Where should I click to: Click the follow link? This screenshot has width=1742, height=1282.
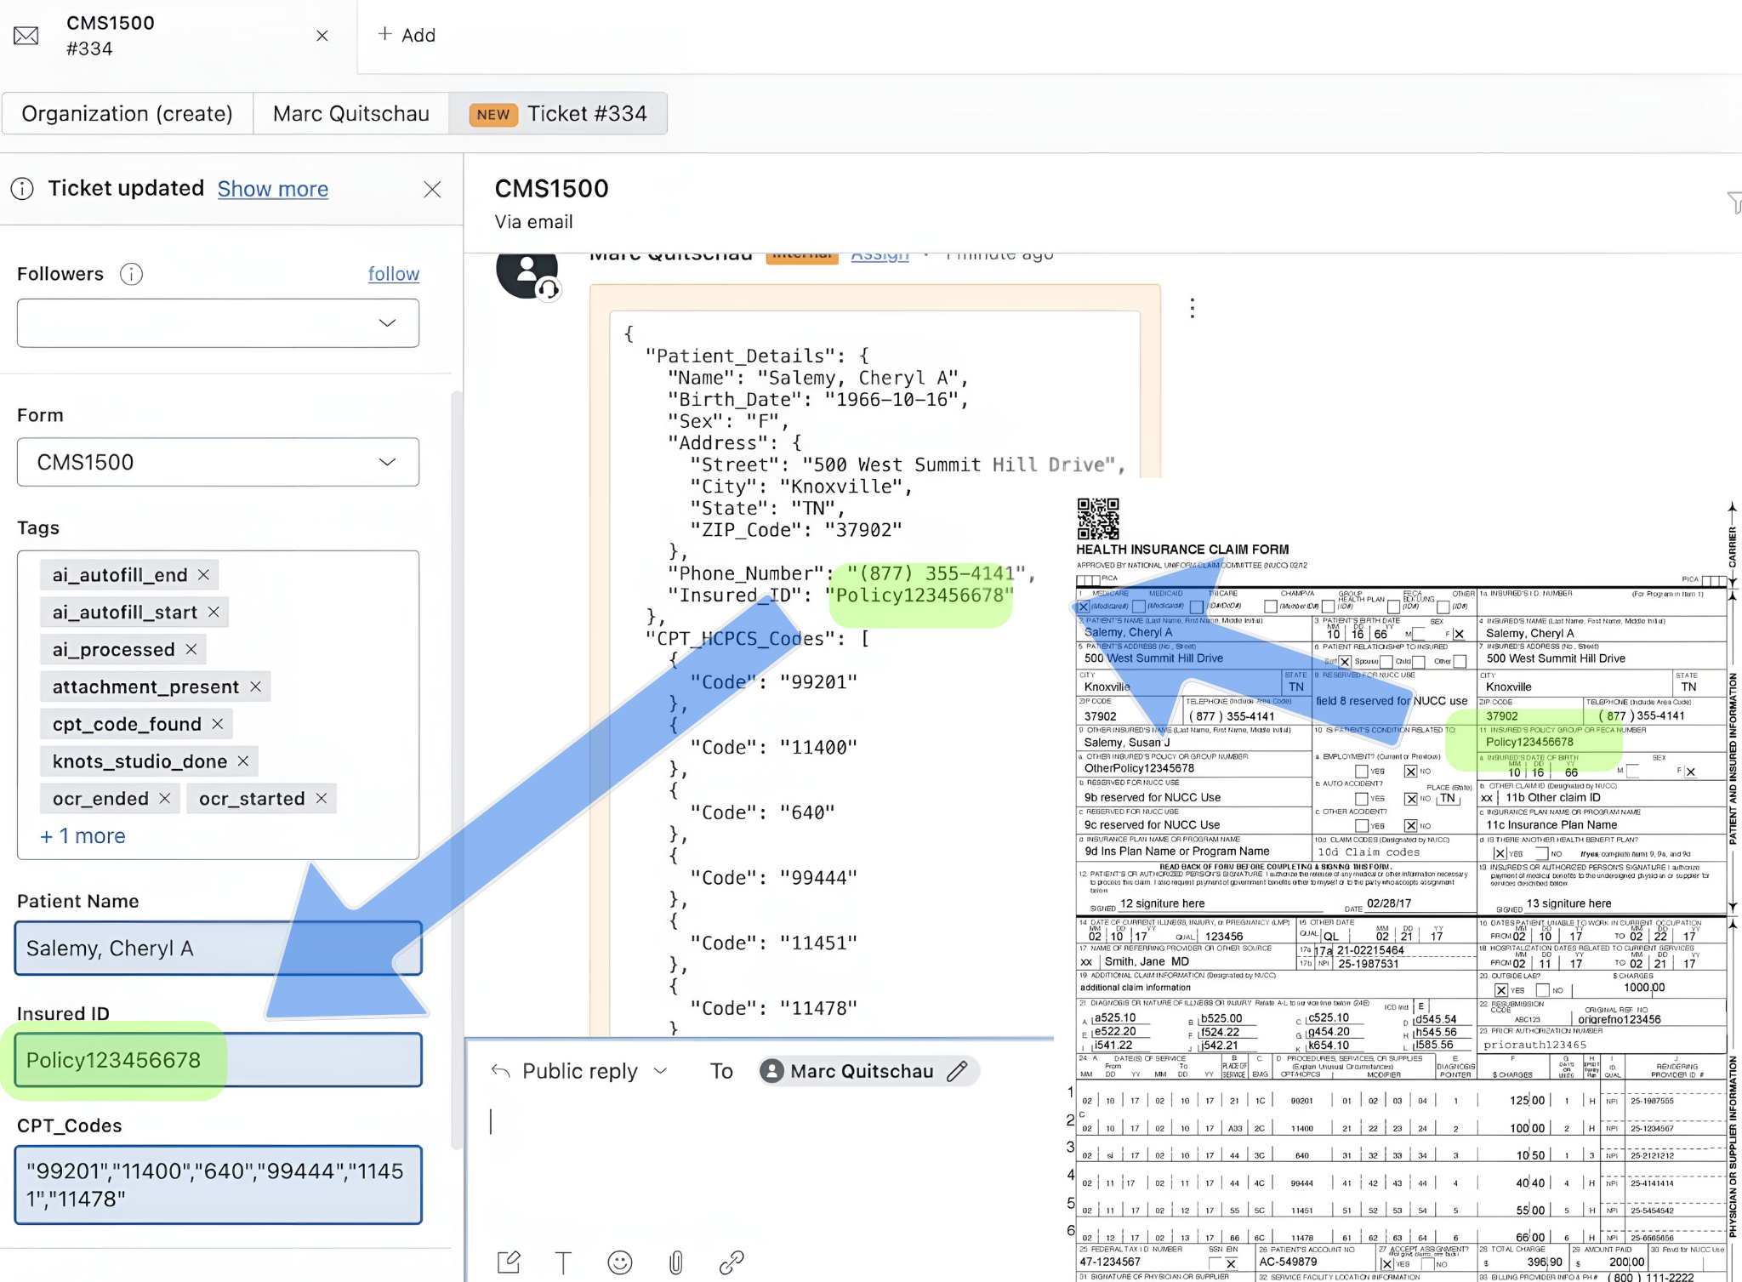click(393, 274)
